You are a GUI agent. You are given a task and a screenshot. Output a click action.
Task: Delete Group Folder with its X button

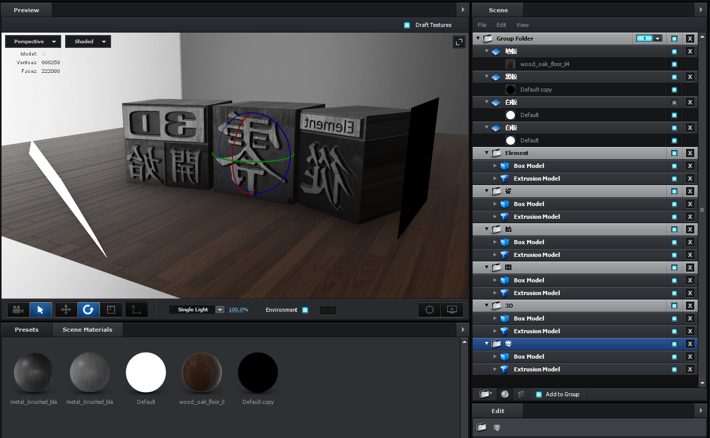pyautogui.click(x=690, y=39)
